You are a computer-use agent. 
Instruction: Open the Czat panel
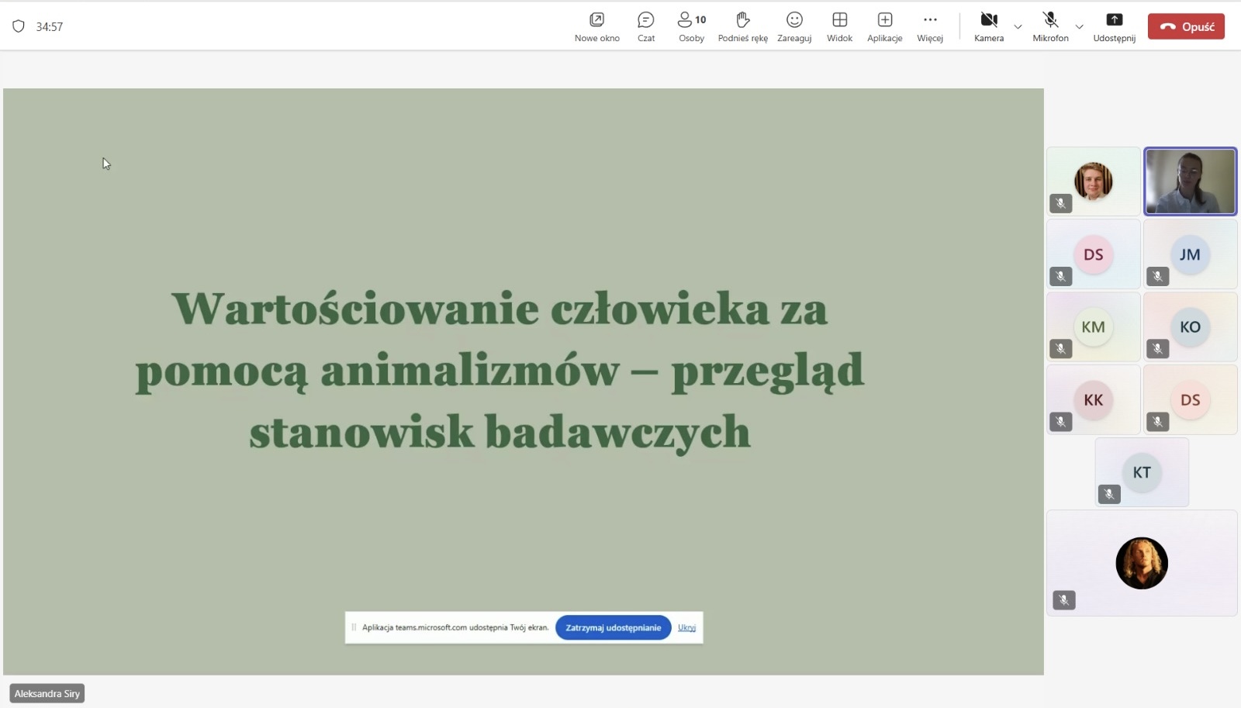[x=645, y=26]
